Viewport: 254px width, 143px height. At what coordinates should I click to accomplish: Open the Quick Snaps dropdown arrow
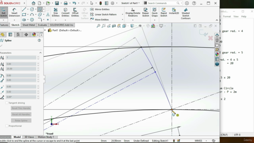(154, 20)
